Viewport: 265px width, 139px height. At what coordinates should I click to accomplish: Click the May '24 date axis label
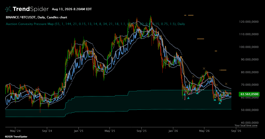coord(15,131)
